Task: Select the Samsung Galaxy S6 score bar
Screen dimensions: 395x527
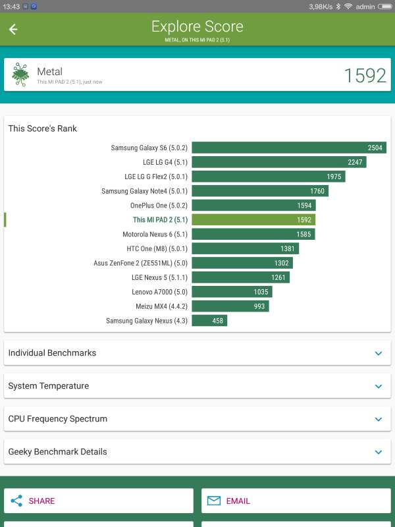Action: pos(288,148)
